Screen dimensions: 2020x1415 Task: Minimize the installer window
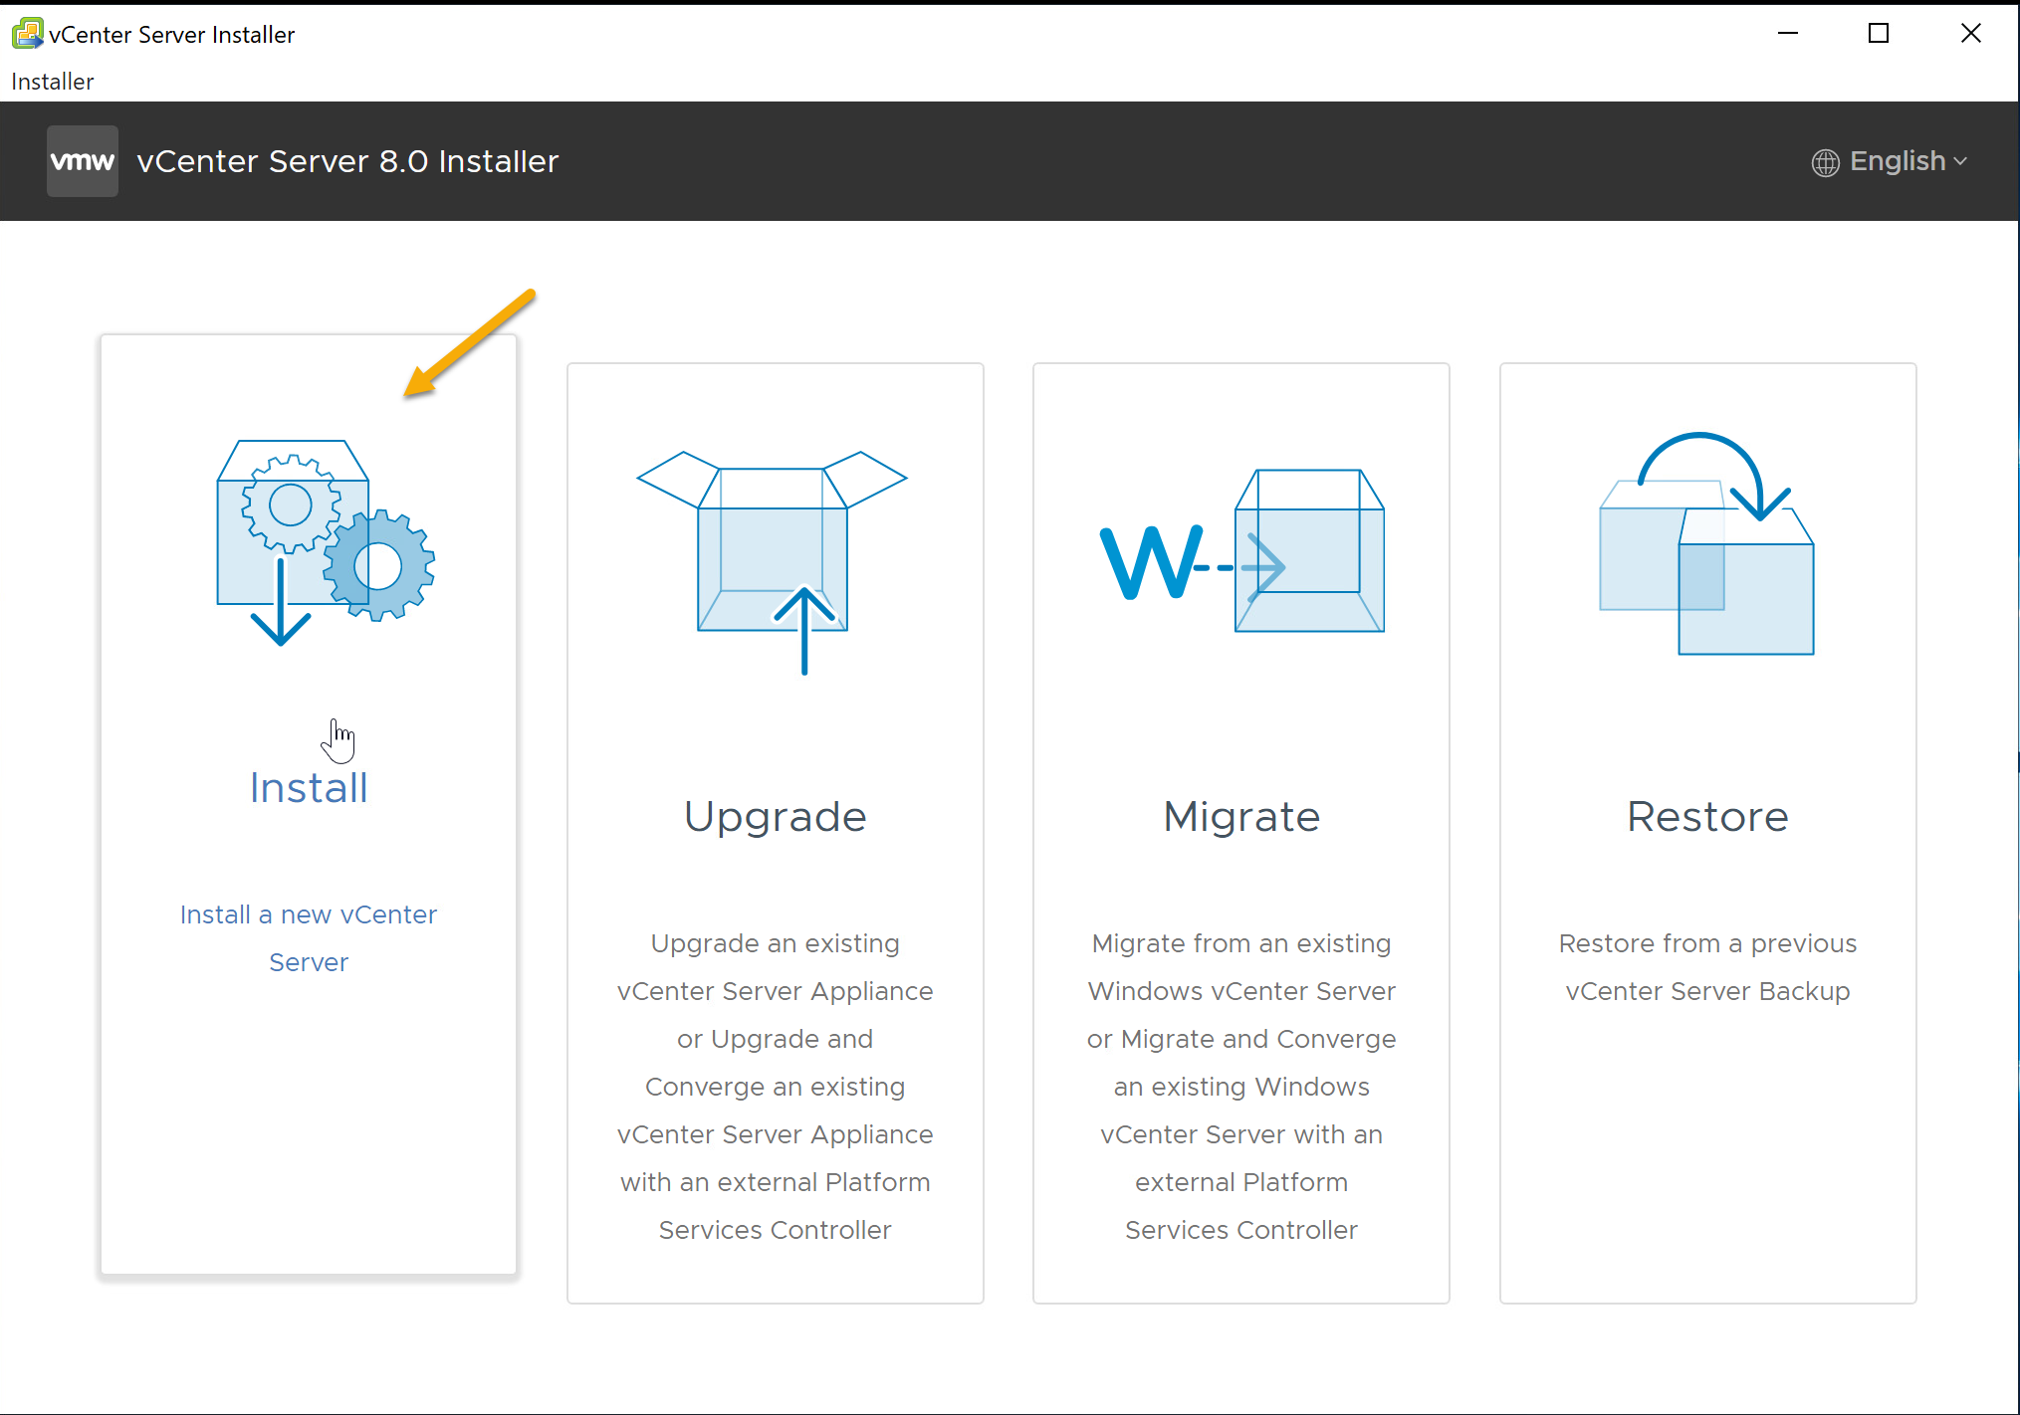(x=1788, y=34)
